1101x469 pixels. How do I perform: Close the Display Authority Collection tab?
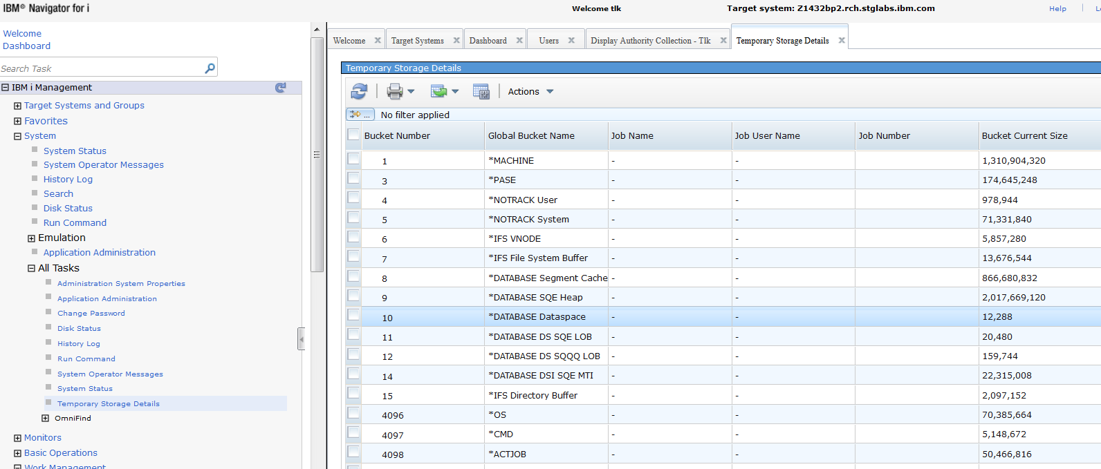tap(723, 40)
